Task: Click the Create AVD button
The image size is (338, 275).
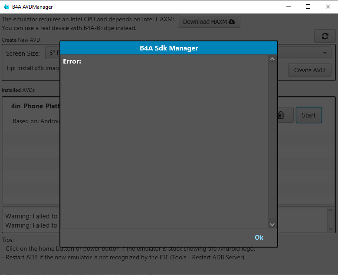Action: 309,70
